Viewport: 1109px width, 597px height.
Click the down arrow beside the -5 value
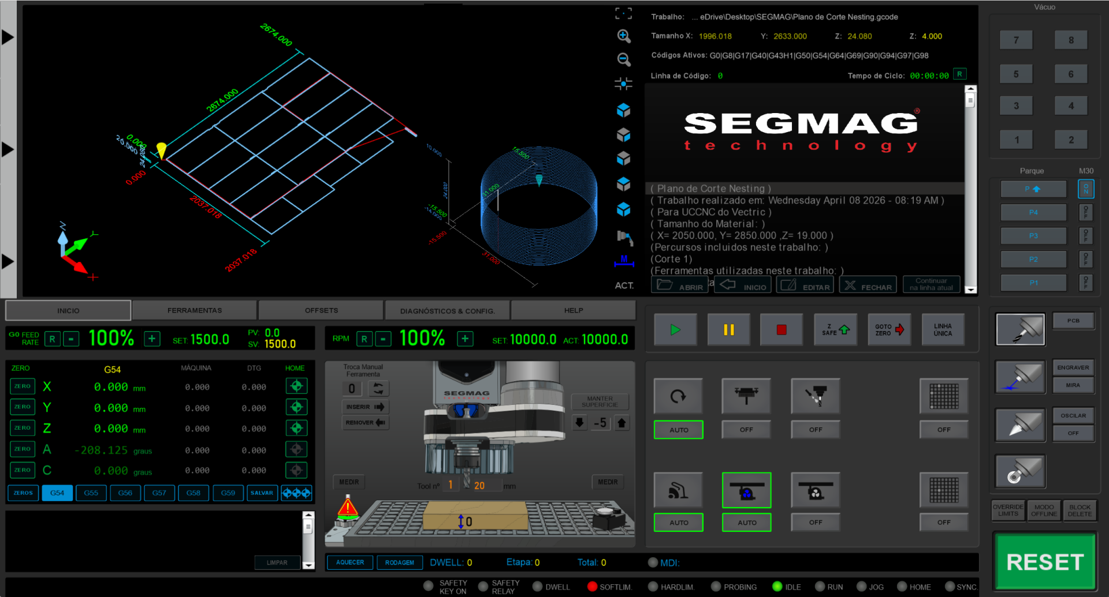pyautogui.click(x=579, y=423)
